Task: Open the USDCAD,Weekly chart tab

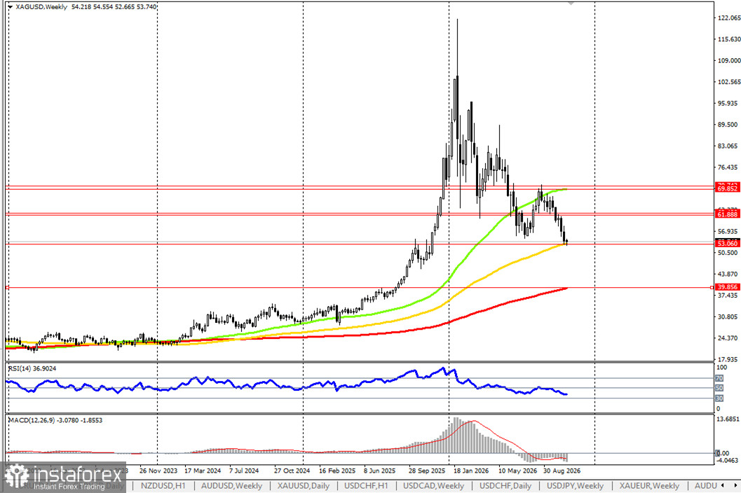Action: click(433, 485)
